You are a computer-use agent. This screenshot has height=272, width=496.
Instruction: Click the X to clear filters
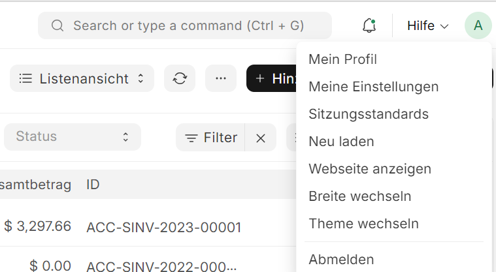(261, 138)
